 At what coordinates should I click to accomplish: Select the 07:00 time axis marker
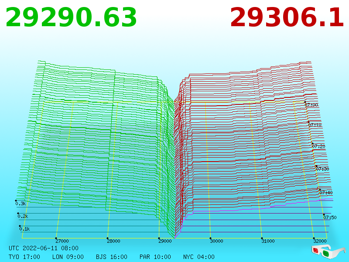coord(311,105)
